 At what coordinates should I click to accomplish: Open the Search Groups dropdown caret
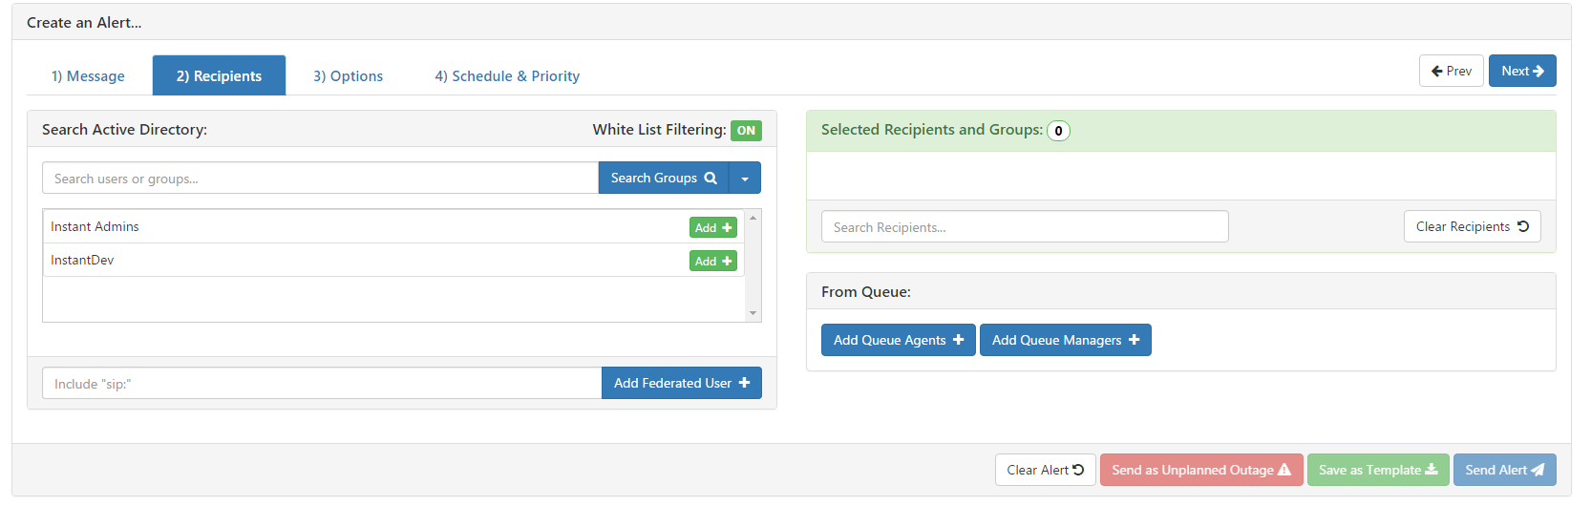click(x=745, y=179)
